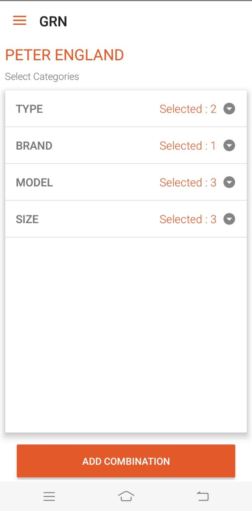
Task: Select the MODEL category label
Action: coord(34,182)
